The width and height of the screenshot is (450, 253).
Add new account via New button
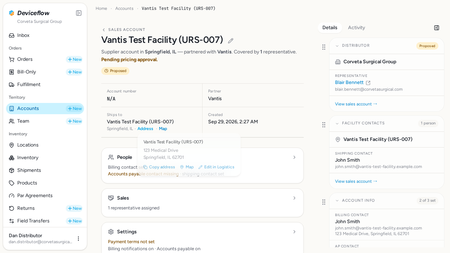click(x=75, y=109)
